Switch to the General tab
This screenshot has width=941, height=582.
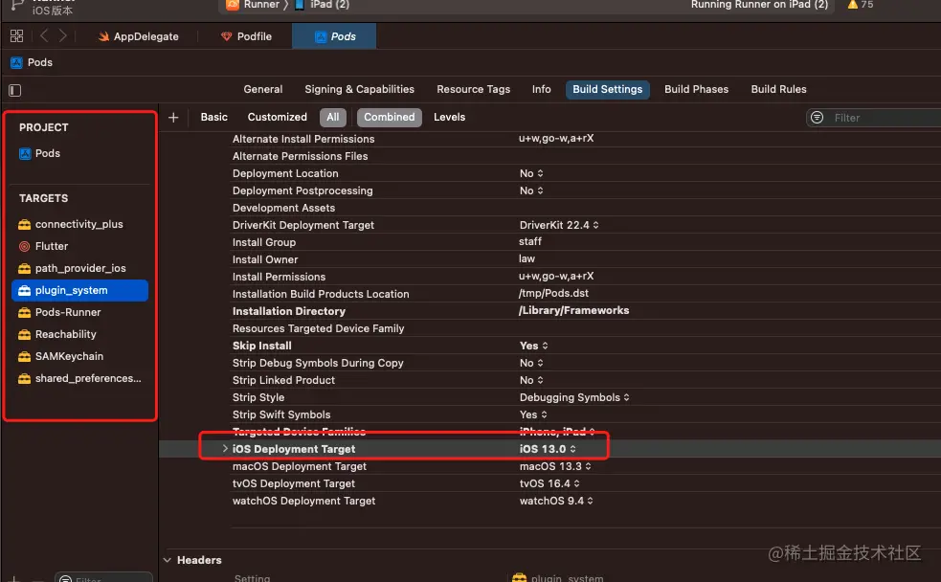pyautogui.click(x=263, y=89)
